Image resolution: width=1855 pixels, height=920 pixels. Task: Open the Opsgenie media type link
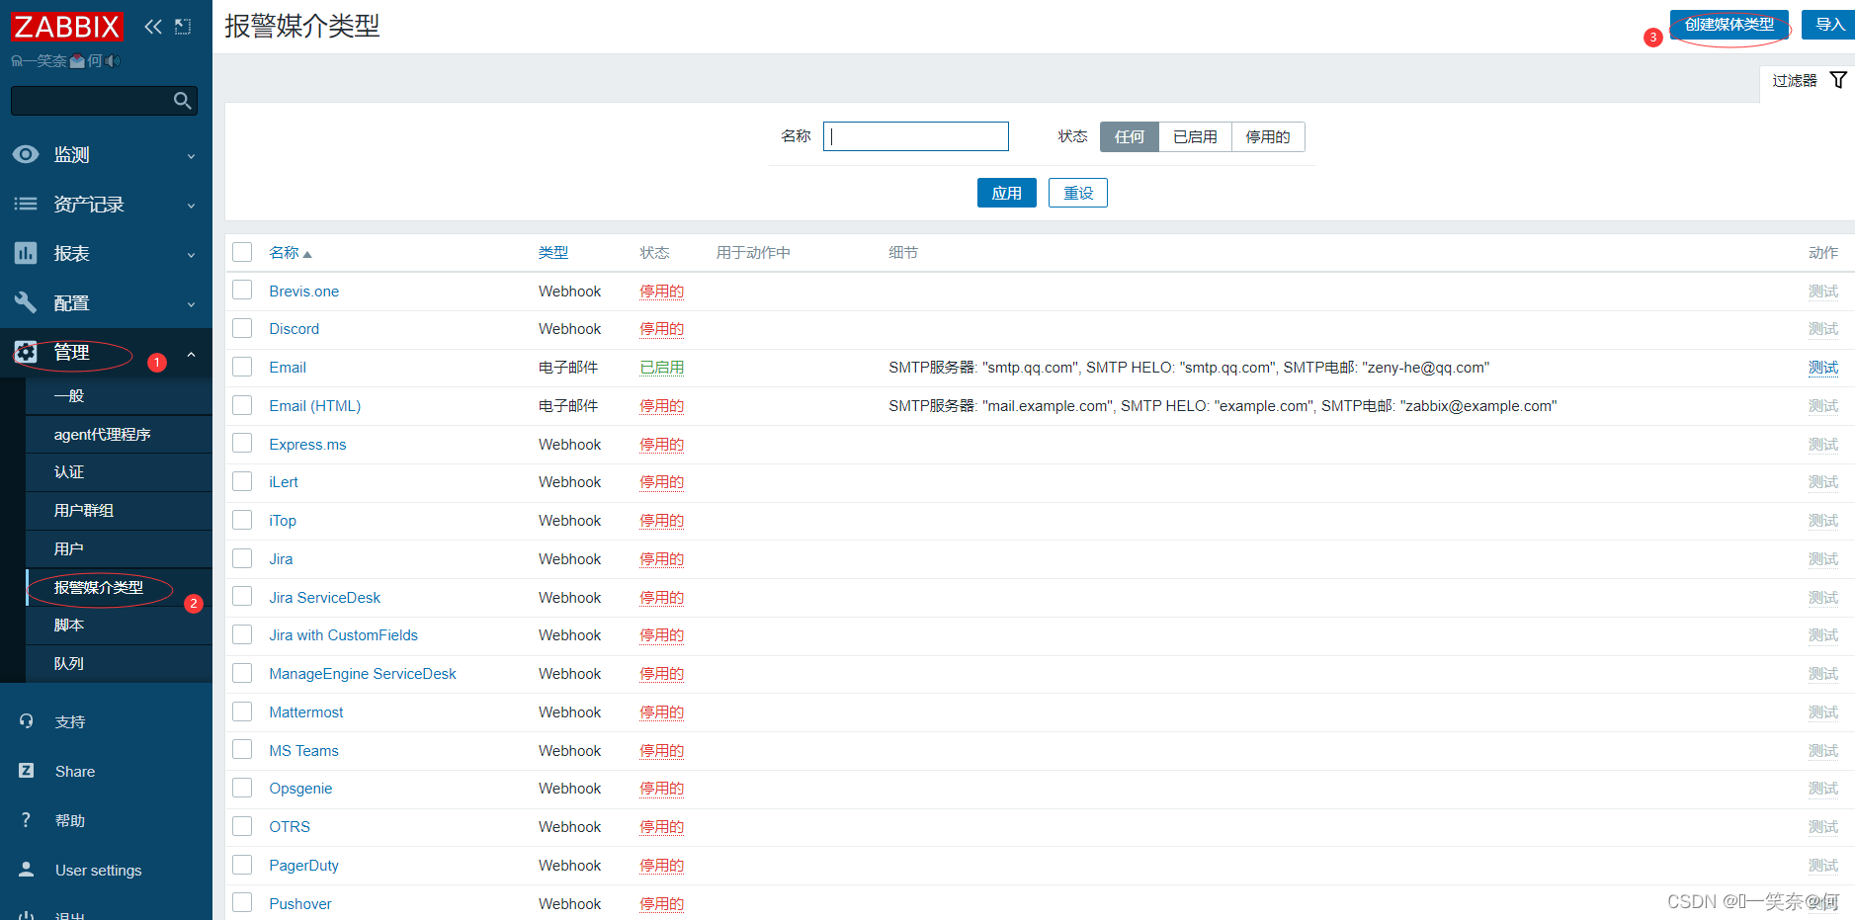(300, 789)
